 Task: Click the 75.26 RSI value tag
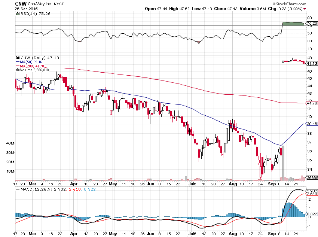pos(312,23)
